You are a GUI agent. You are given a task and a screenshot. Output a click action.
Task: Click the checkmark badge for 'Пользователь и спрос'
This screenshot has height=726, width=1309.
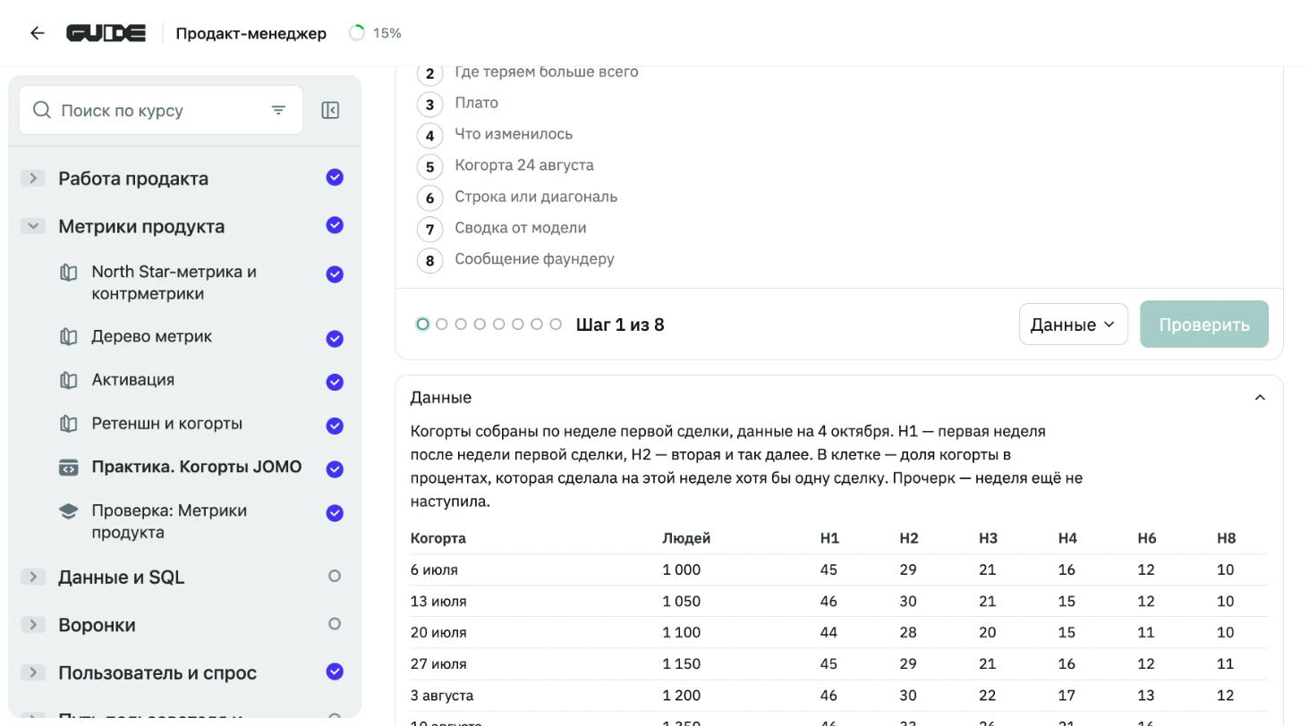(335, 671)
